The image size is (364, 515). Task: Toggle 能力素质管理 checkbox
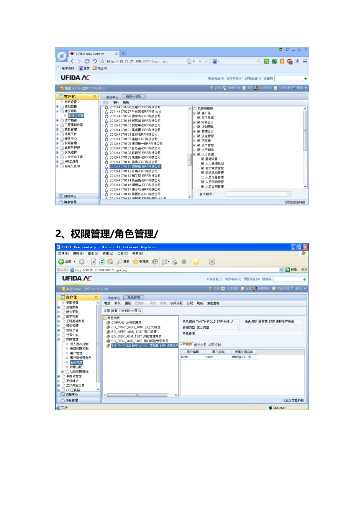pos(203,168)
